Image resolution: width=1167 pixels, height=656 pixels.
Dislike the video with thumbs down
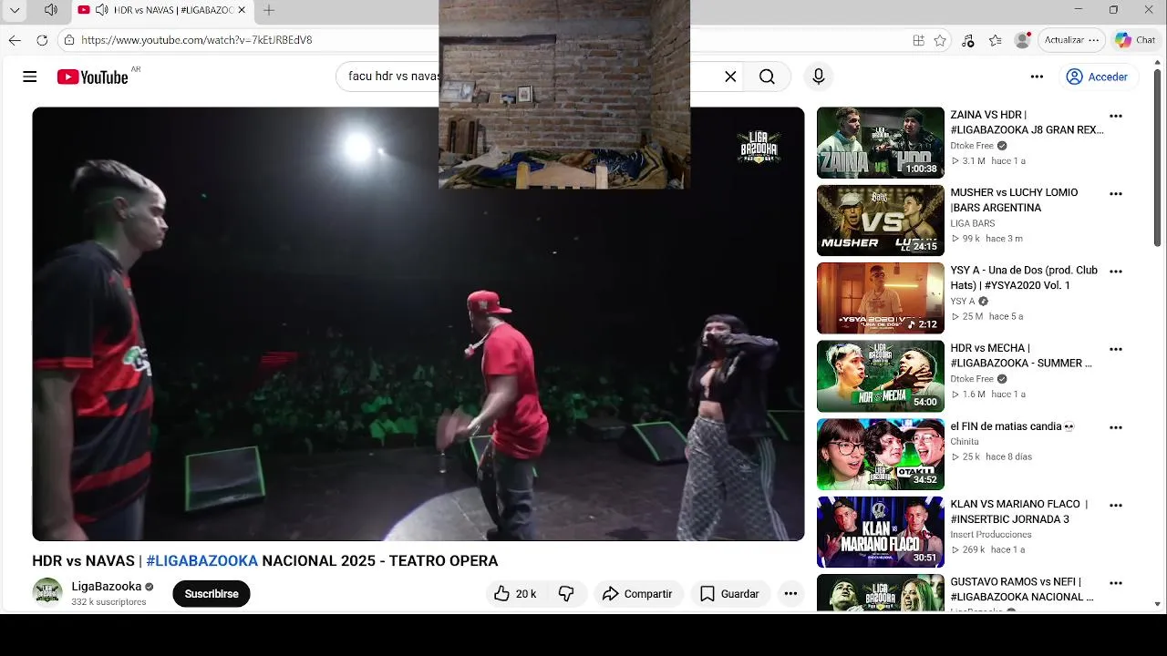(x=566, y=594)
